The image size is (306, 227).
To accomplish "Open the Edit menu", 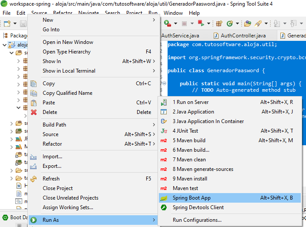I will pos(21,13).
